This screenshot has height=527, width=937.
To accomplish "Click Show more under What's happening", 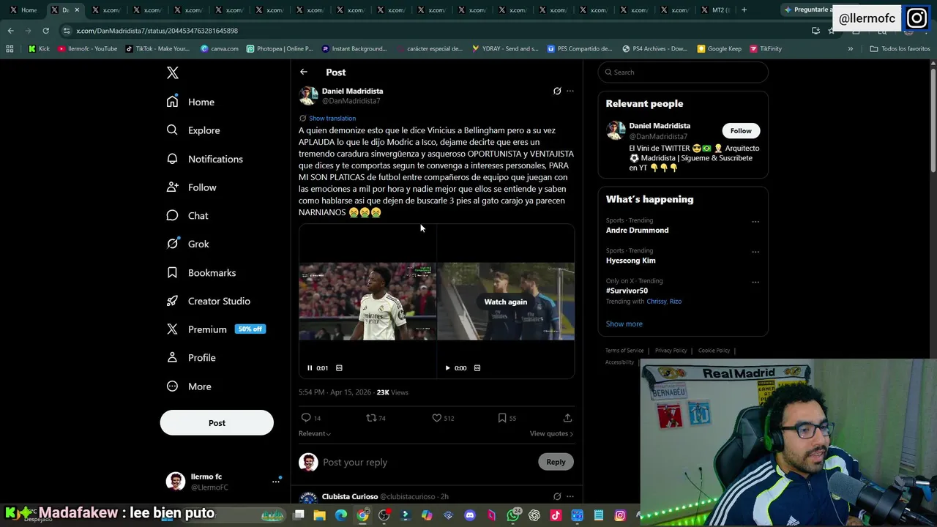I will (x=624, y=324).
